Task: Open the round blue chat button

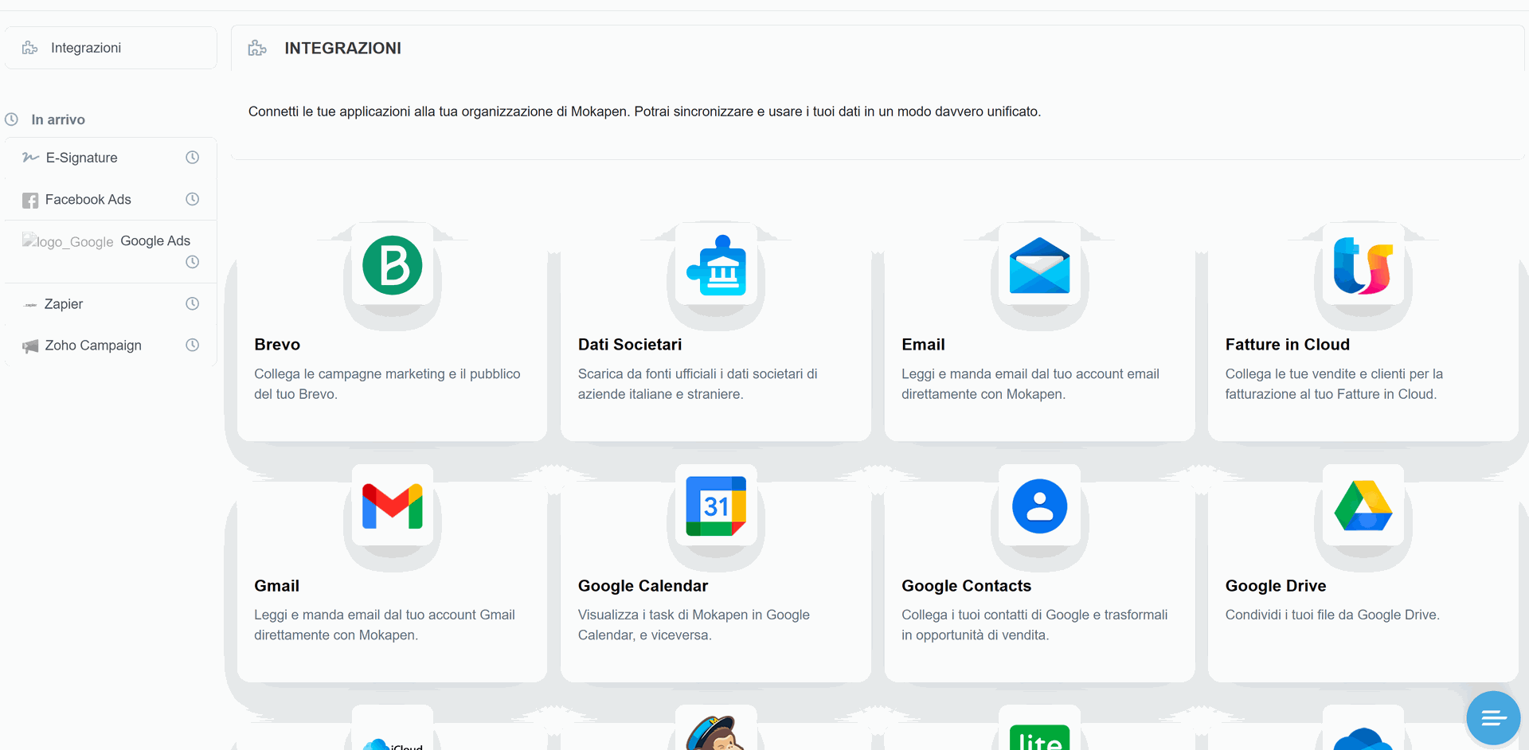Action: 1494,718
